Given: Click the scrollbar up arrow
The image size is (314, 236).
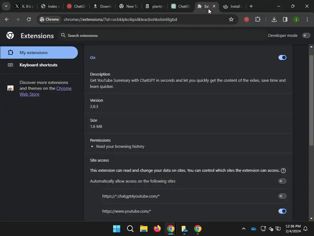Looking at the screenshot, I should [311, 47].
